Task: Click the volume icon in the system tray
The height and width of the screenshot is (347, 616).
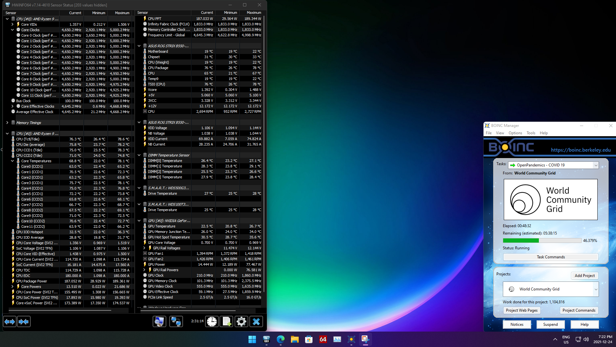Action: pos(586,339)
